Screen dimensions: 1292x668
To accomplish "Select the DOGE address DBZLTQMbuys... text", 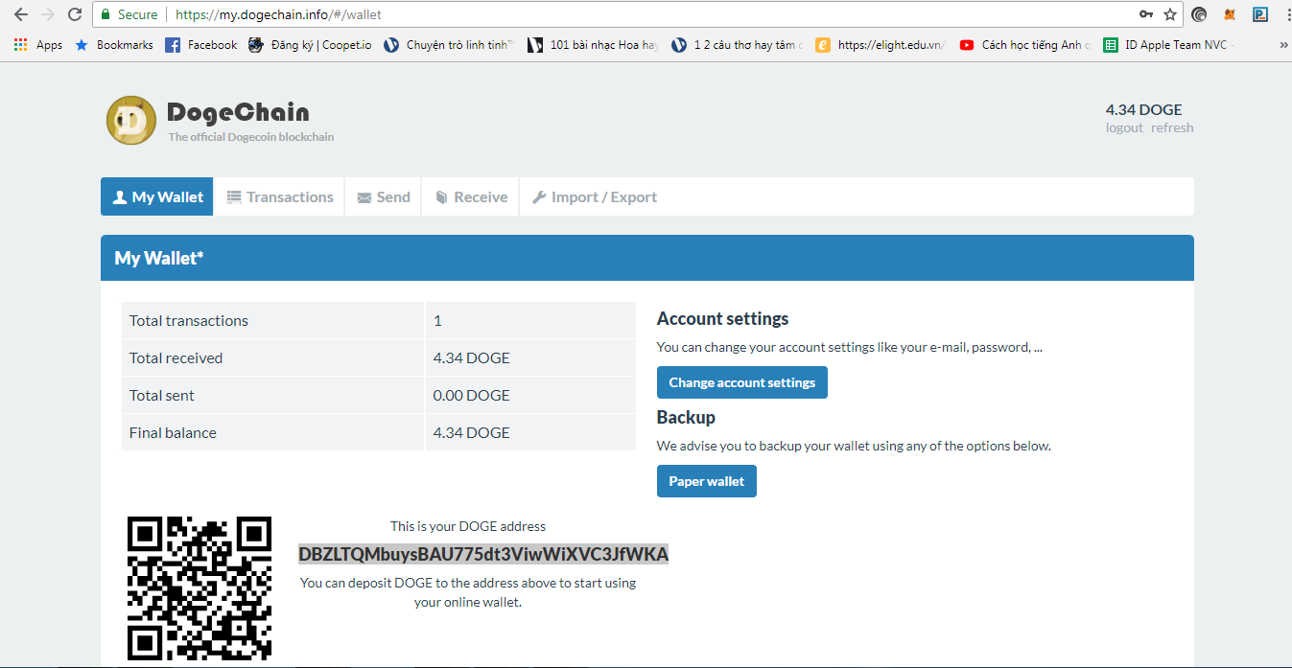I will click(483, 554).
